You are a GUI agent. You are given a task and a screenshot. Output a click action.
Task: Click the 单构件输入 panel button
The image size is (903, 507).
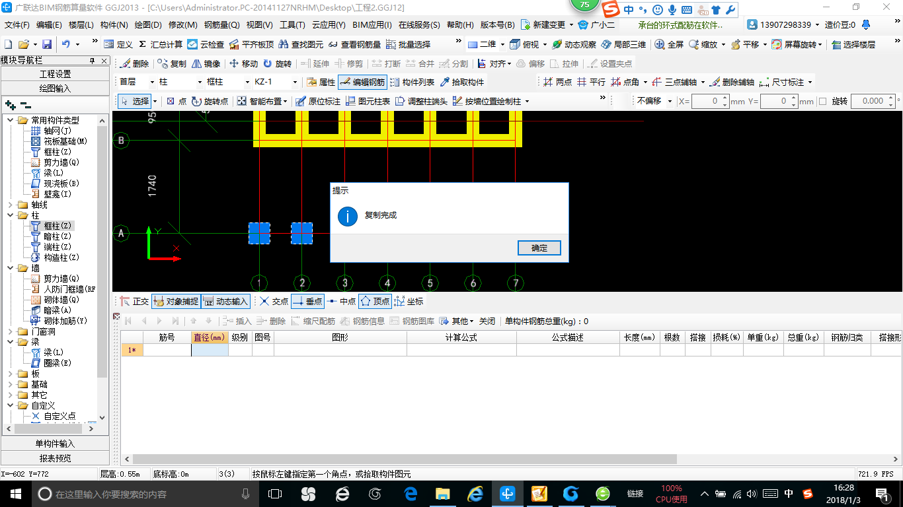click(55, 444)
